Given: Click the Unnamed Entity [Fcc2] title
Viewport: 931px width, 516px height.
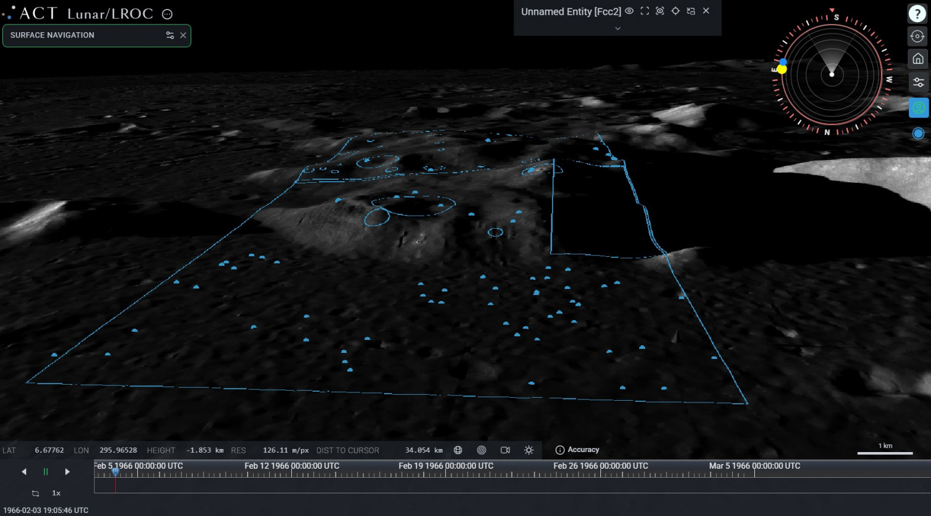Looking at the screenshot, I should (571, 11).
